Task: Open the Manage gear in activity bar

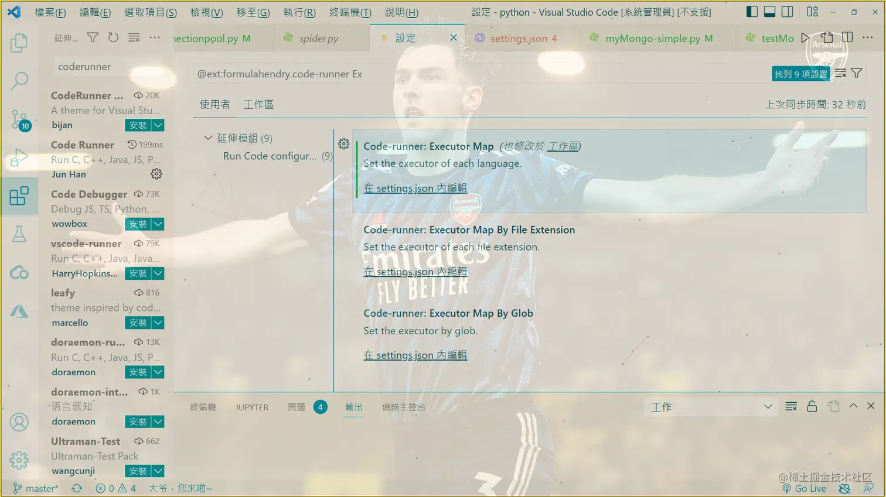Action: (x=19, y=460)
